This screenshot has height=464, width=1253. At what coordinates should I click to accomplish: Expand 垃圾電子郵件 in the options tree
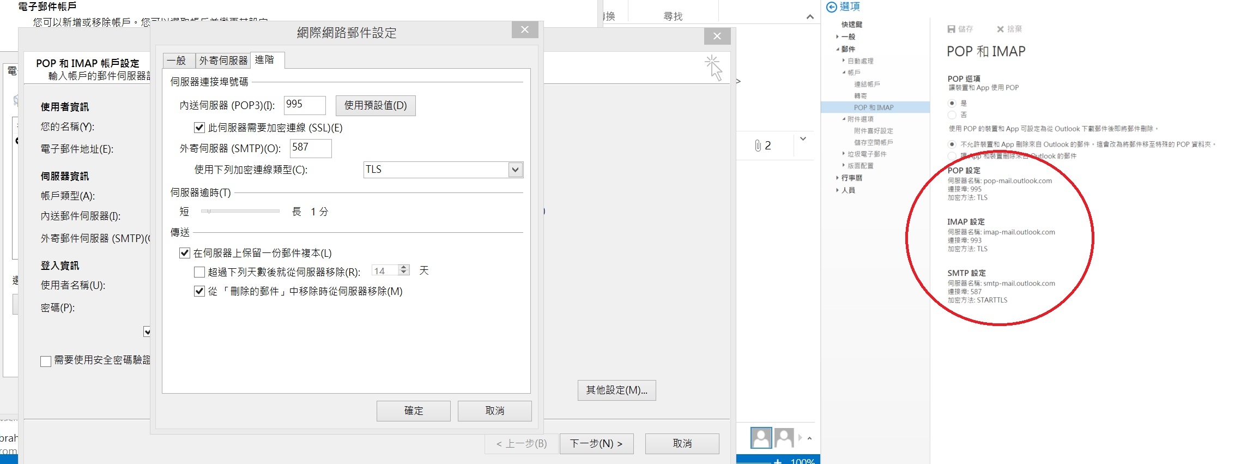[844, 154]
